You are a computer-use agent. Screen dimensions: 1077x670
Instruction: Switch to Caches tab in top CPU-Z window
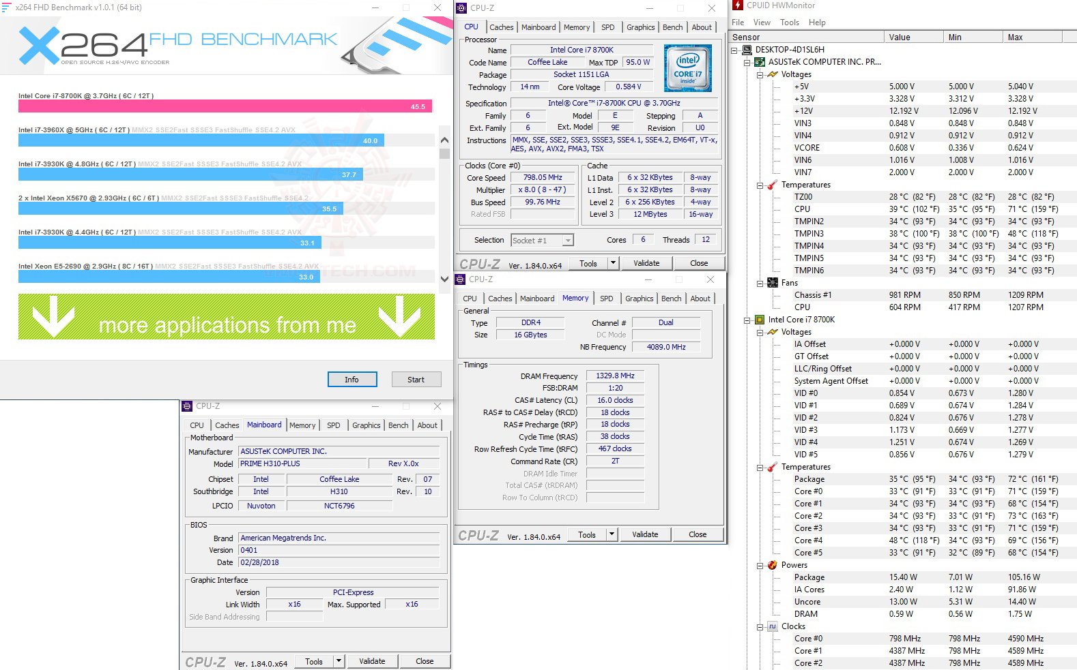click(501, 27)
